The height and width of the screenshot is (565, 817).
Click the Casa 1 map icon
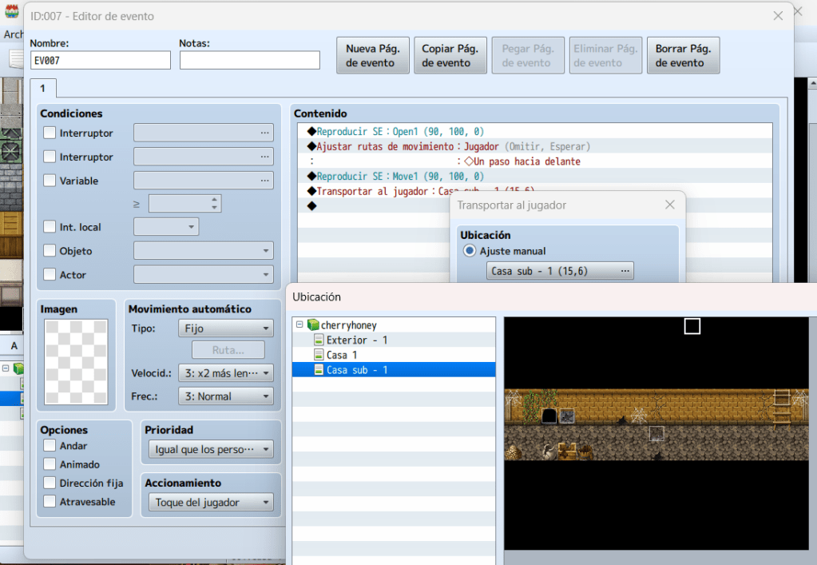pyautogui.click(x=319, y=355)
